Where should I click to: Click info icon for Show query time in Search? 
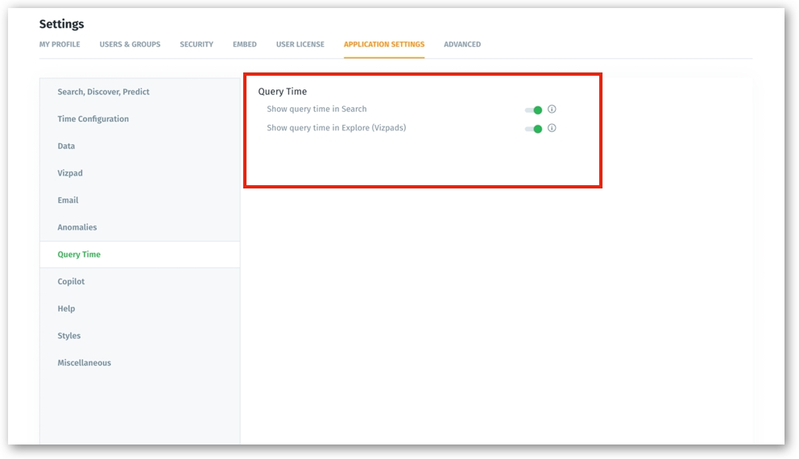click(552, 110)
